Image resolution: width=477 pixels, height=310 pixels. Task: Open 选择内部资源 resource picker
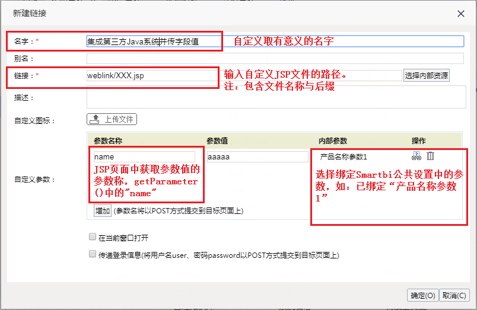426,75
